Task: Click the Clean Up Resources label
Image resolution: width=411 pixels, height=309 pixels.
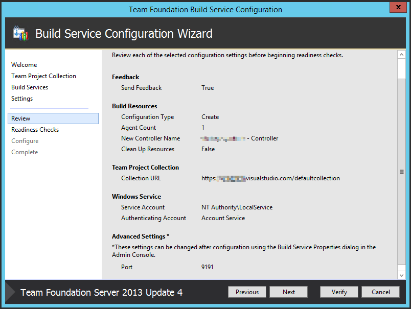Action: [x=148, y=149]
